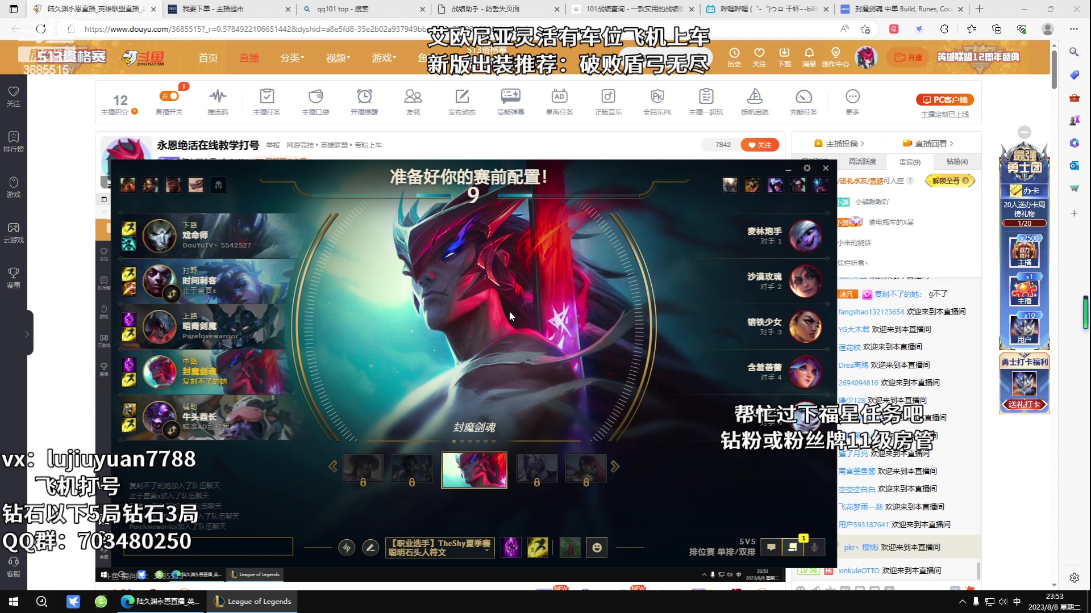This screenshot has width=1091, height=613.
Task: Open the 充能任务 gauge icon
Action: (803, 96)
